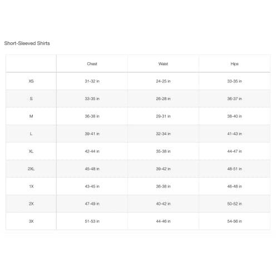Click the 1X size row label
Screen dimensions: 276x276
pyautogui.click(x=31, y=186)
